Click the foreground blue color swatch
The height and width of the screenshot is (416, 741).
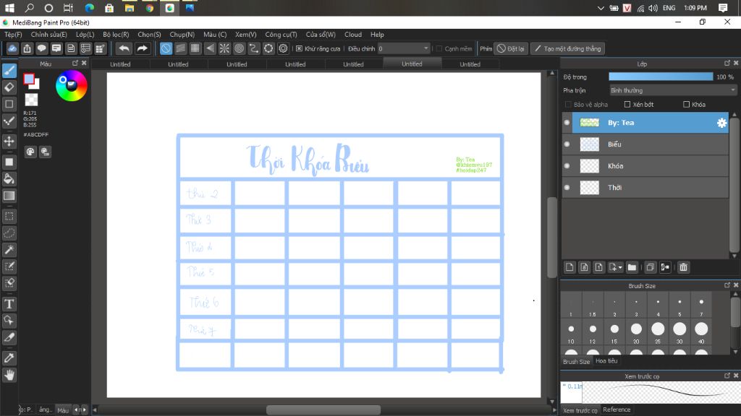(29, 79)
